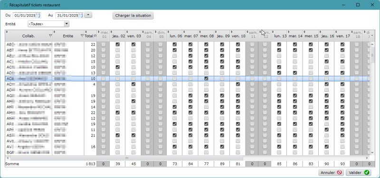Image resolution: width=380 pixels, height=178 pixels.
Task: Click Somme cell showing 93
Action: click(342, 164)
